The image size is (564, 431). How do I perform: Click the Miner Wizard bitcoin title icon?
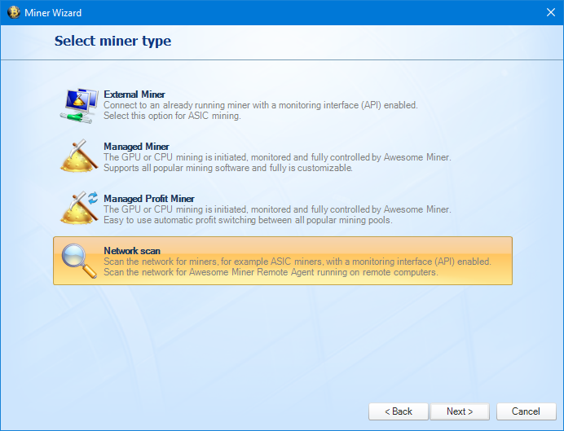pos(14,12)
